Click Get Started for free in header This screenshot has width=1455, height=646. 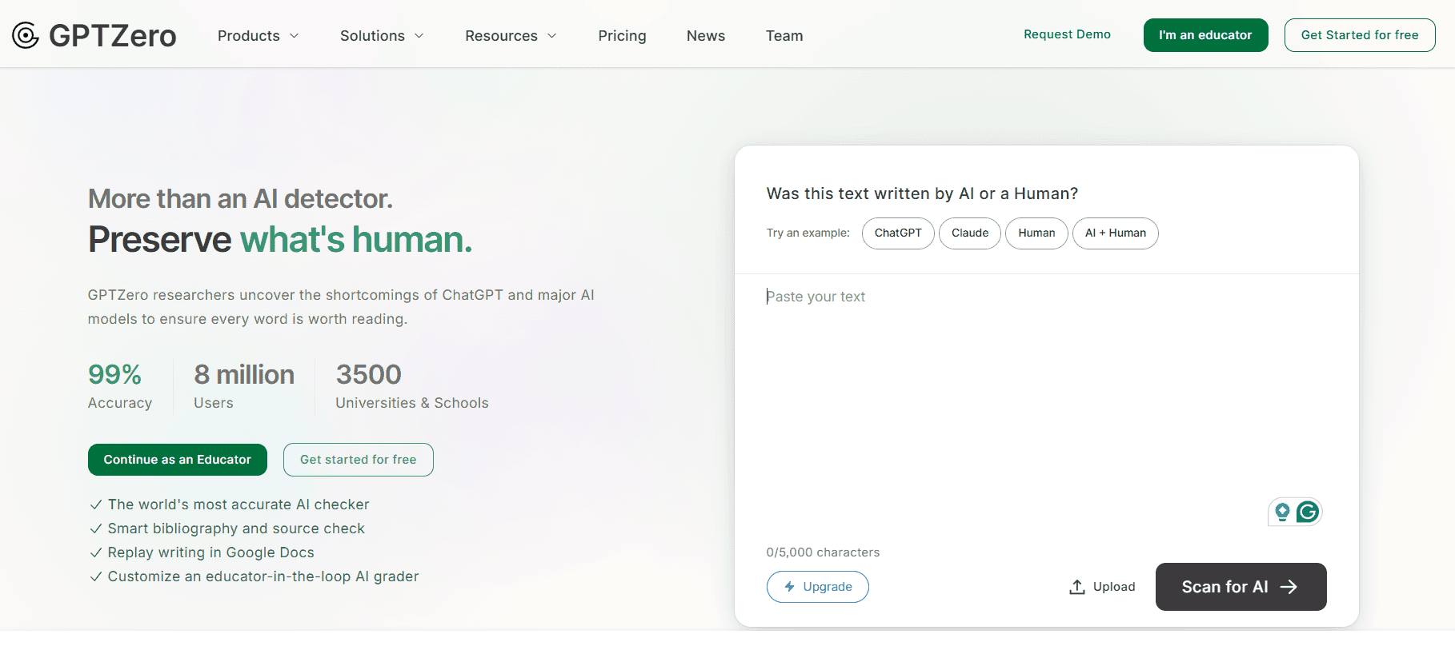click(1360, 35)
